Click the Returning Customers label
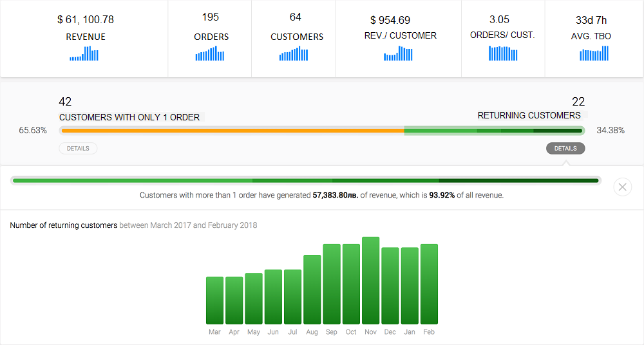The width and height of the screenshot is (644, 345). click(x=529, y=116)
